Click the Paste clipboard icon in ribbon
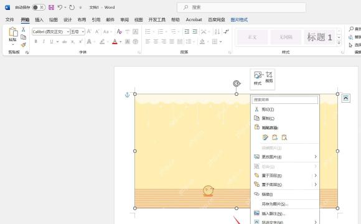 [x=13, y=32]
